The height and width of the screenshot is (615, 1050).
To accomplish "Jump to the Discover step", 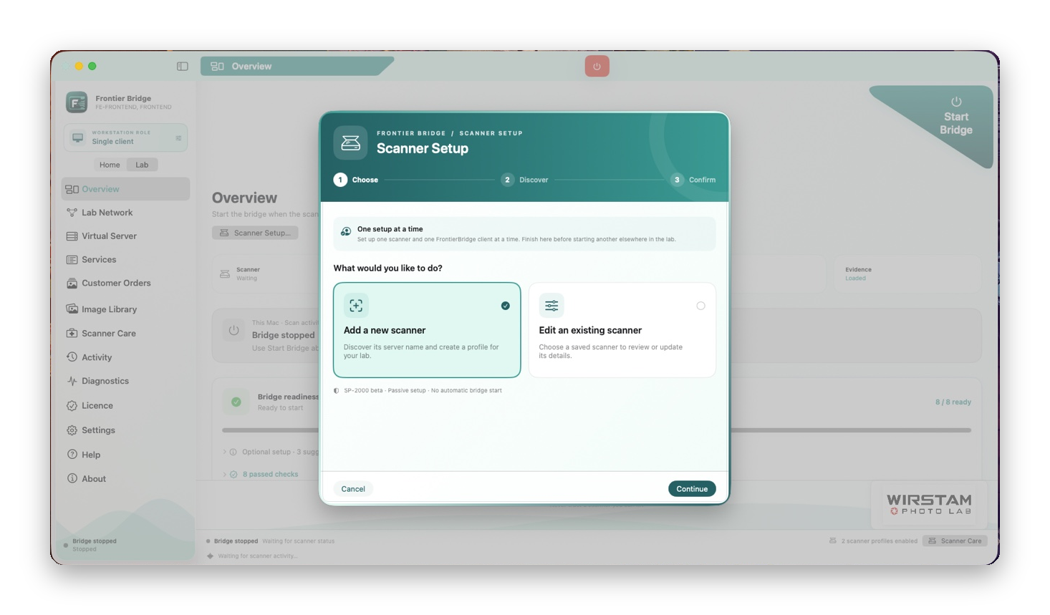I will click(525, 180).
